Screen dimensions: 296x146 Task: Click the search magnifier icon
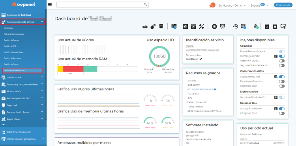coord(145,4)
